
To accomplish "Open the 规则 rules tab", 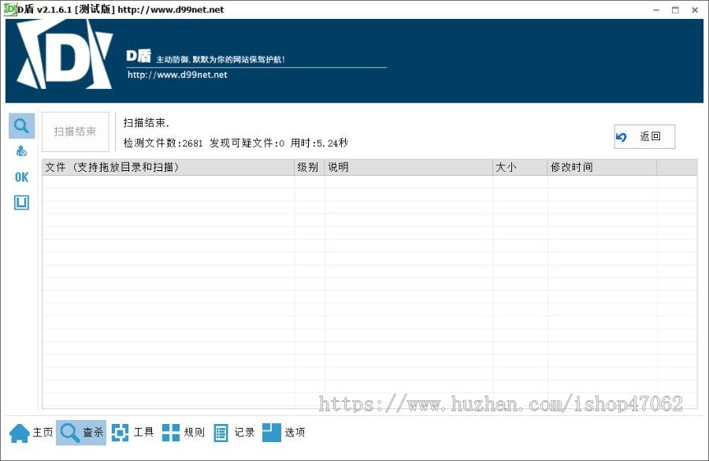I will click(183, 433).
